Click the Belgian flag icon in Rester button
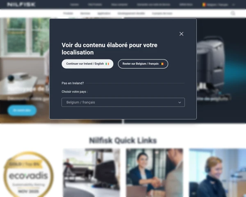246x197 pixels. (162, 64)
